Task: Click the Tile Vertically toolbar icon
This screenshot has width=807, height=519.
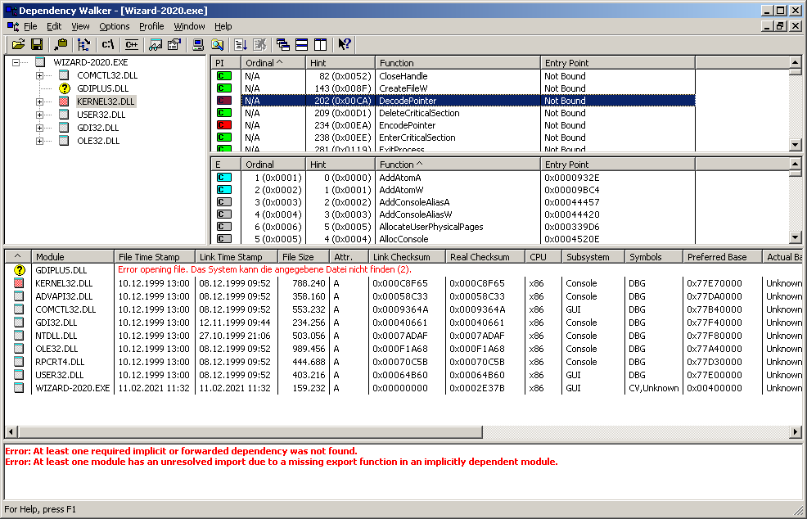Action: (x=319, y=44)
